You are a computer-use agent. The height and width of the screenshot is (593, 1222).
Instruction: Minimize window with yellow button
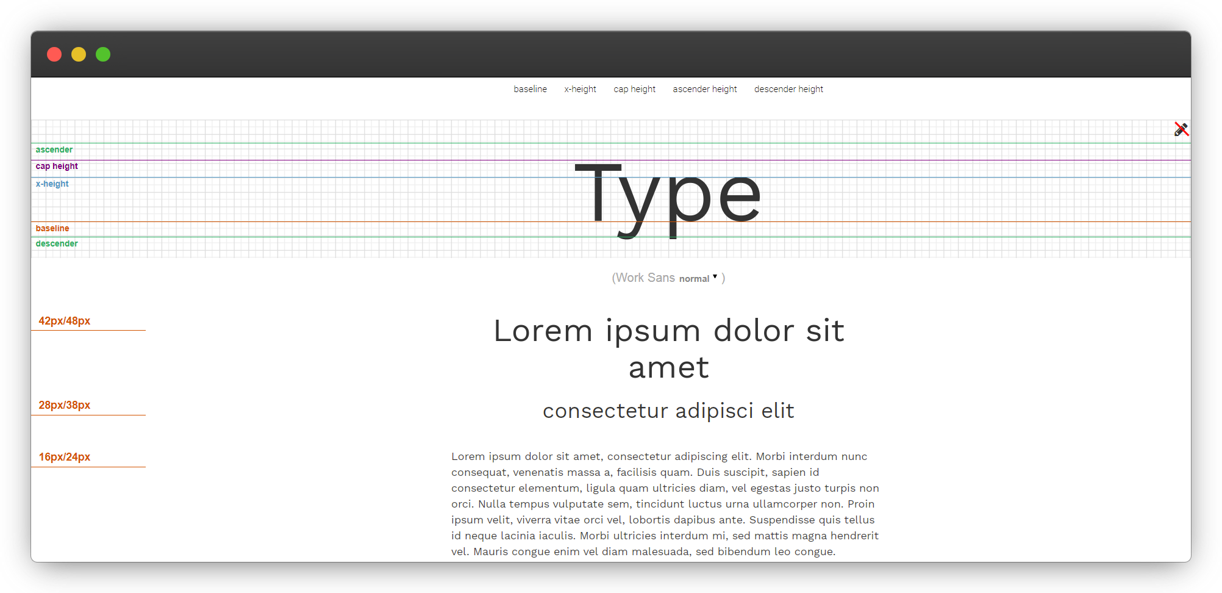79,54
